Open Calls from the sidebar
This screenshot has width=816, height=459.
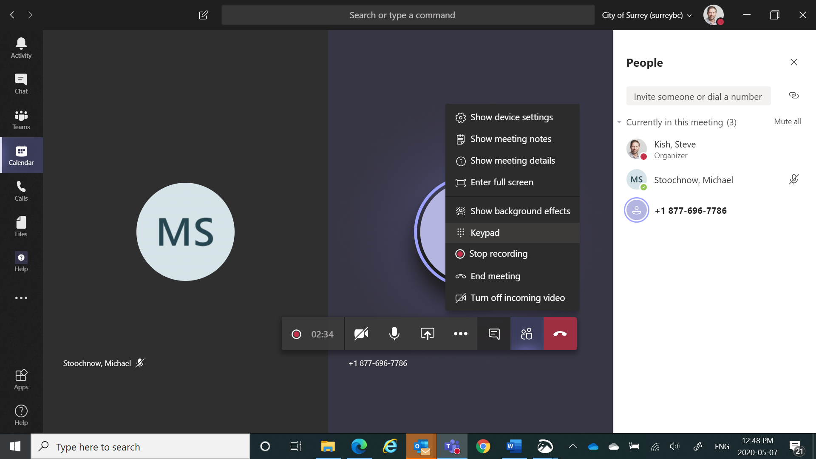pos(21,191)
